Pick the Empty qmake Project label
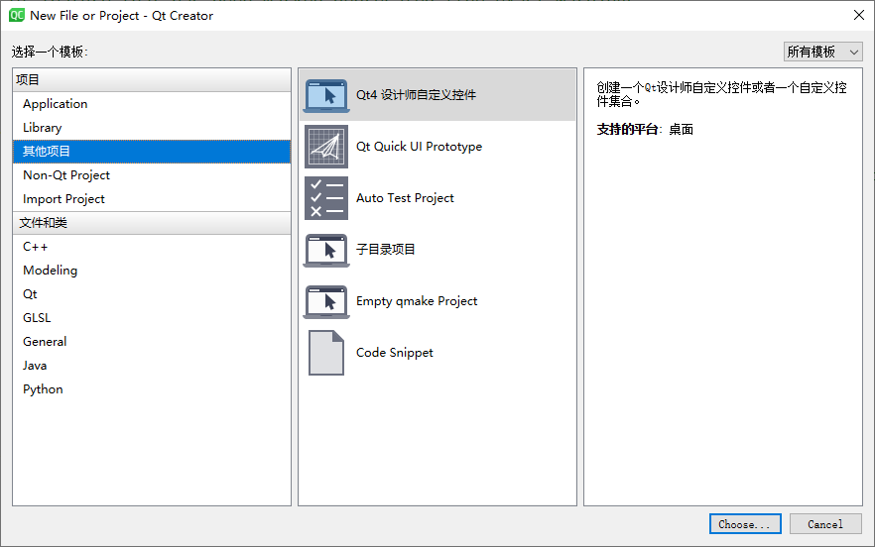This screenshot has width=875, height=547. [417, 301]
